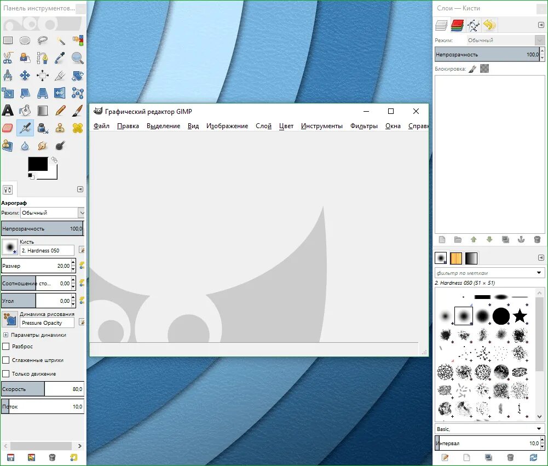Open the Правка menu

click(128, 126)
